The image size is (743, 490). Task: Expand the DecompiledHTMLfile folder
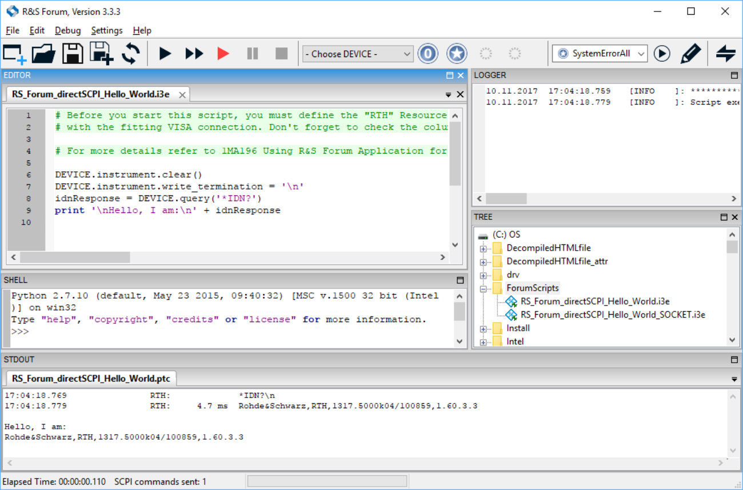(484, 248)
